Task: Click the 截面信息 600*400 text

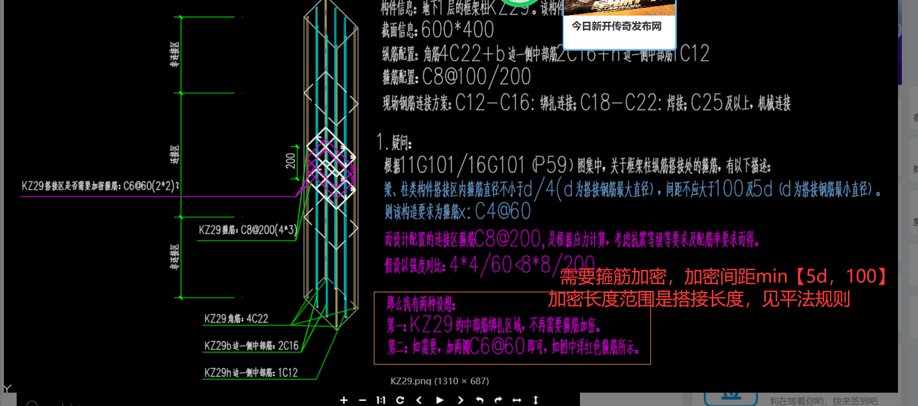Action: [438, 29]
